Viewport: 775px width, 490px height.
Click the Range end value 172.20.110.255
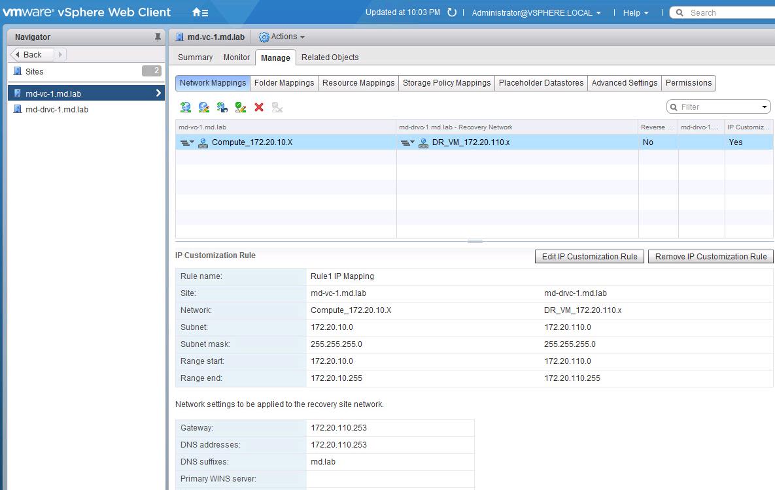[x=572, y=378]
